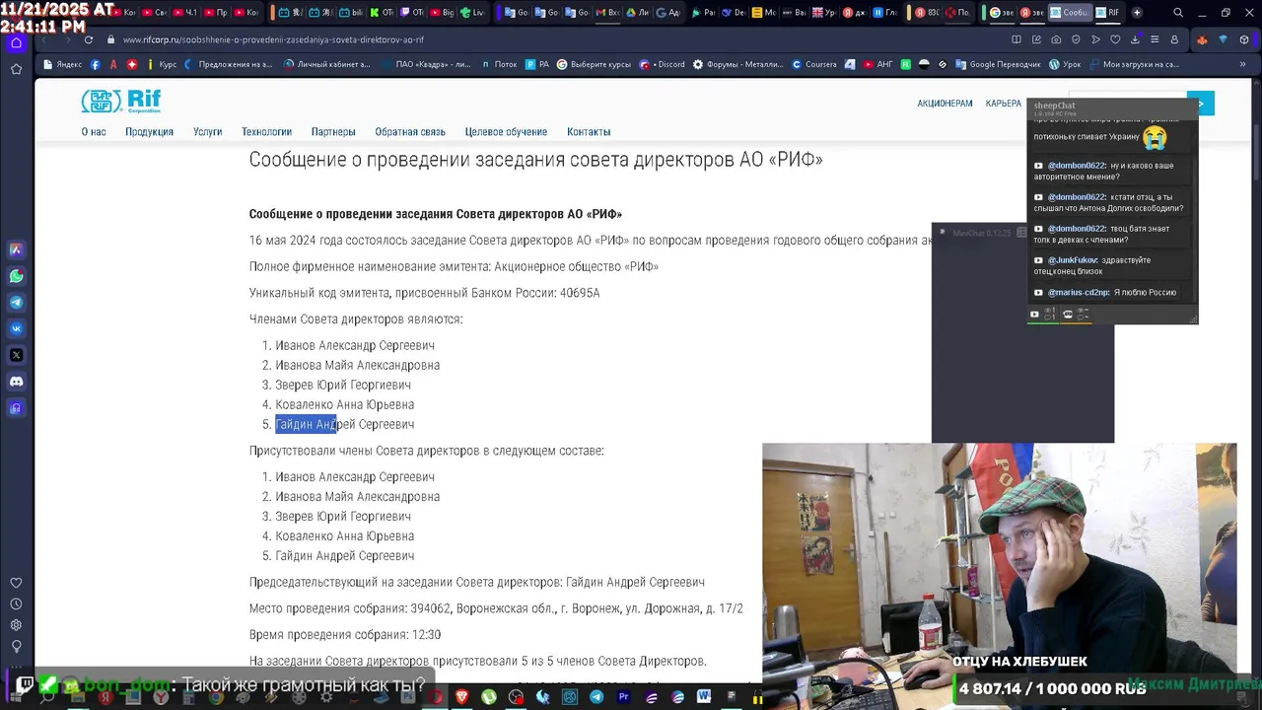Open the Discord bookmark in bookmarks bar
The height and width of the screenshot is (710, 1262).
pos(662,64)
